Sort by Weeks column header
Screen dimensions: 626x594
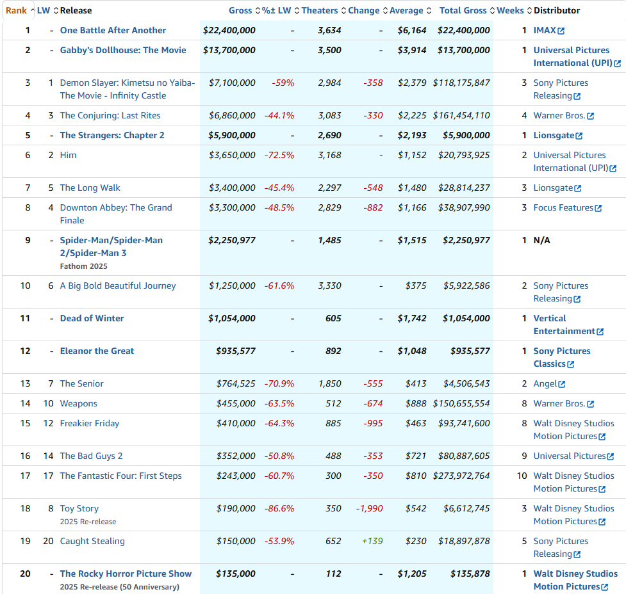[x=514, y=10]
